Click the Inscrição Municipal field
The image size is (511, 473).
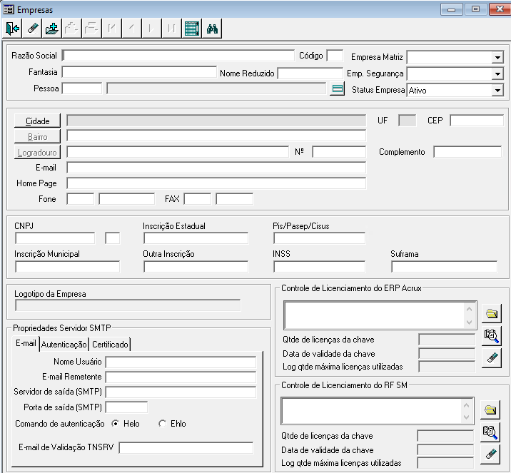click(68, 267)
